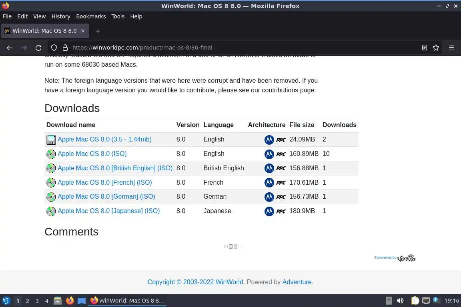Screen dimensions: 461x307
Task: Click the 170.61MB file size cell
Action: [x=304, y=182]
